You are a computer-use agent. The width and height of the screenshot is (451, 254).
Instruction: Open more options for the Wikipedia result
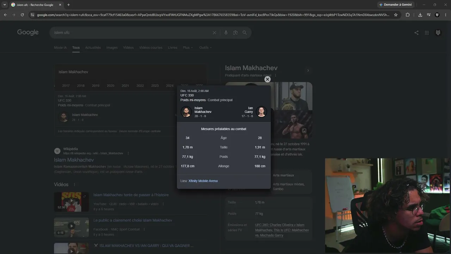pos(128,153)
